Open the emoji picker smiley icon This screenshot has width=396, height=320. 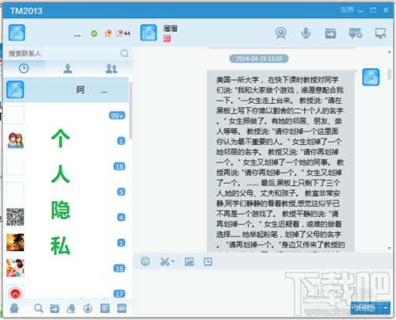click(x=145, y=261)
